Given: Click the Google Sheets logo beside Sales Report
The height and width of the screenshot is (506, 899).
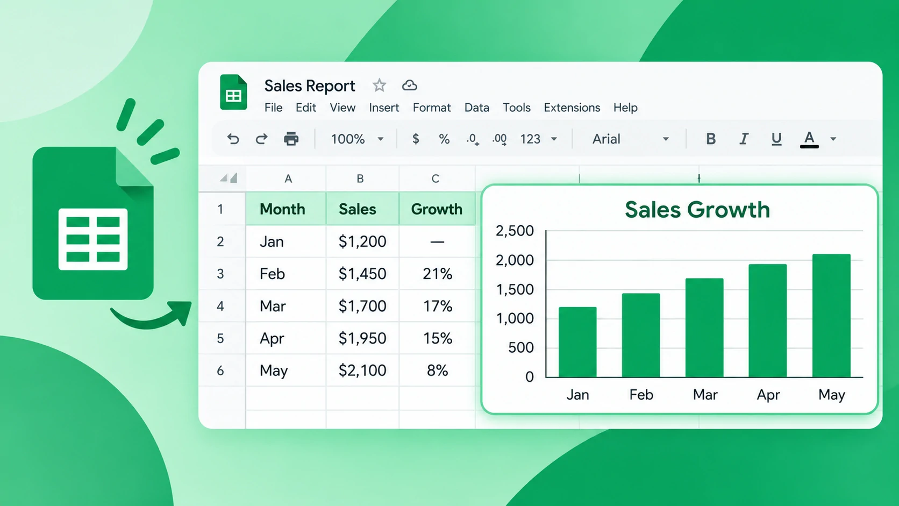Looking at the screenshot, I should 233,92.
